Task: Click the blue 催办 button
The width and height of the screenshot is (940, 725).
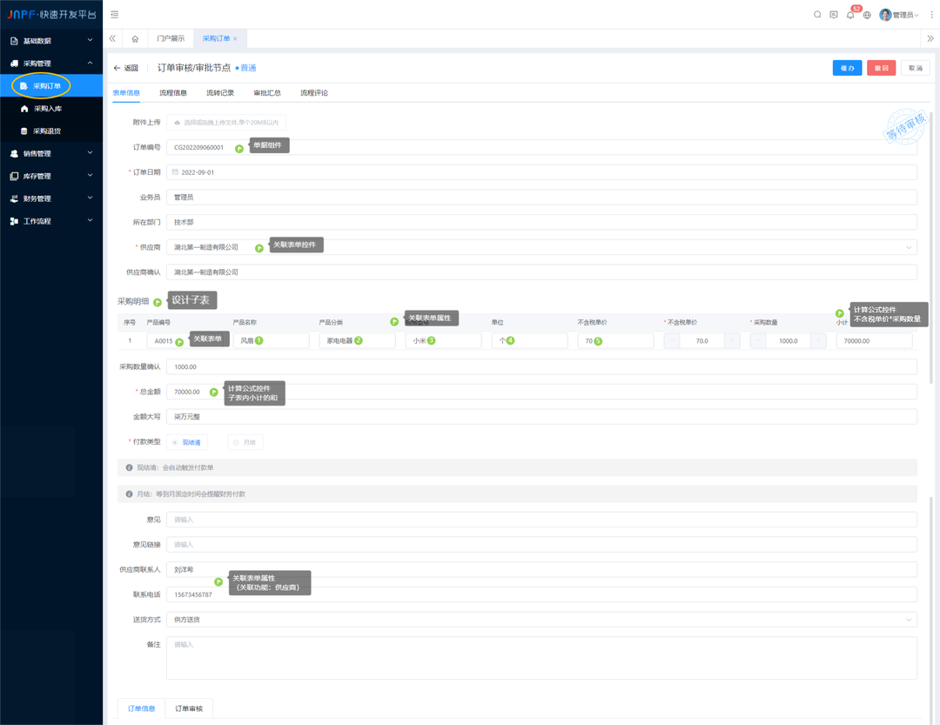Action: 847,68
